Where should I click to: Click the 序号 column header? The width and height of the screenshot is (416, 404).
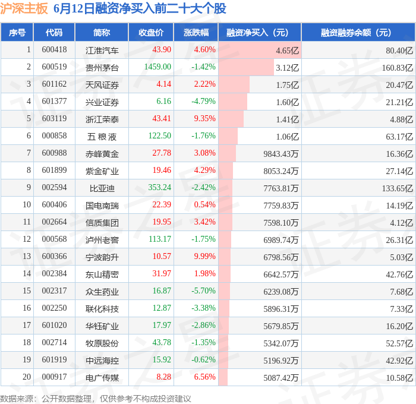pyautogui.click(x=17, y=32)
